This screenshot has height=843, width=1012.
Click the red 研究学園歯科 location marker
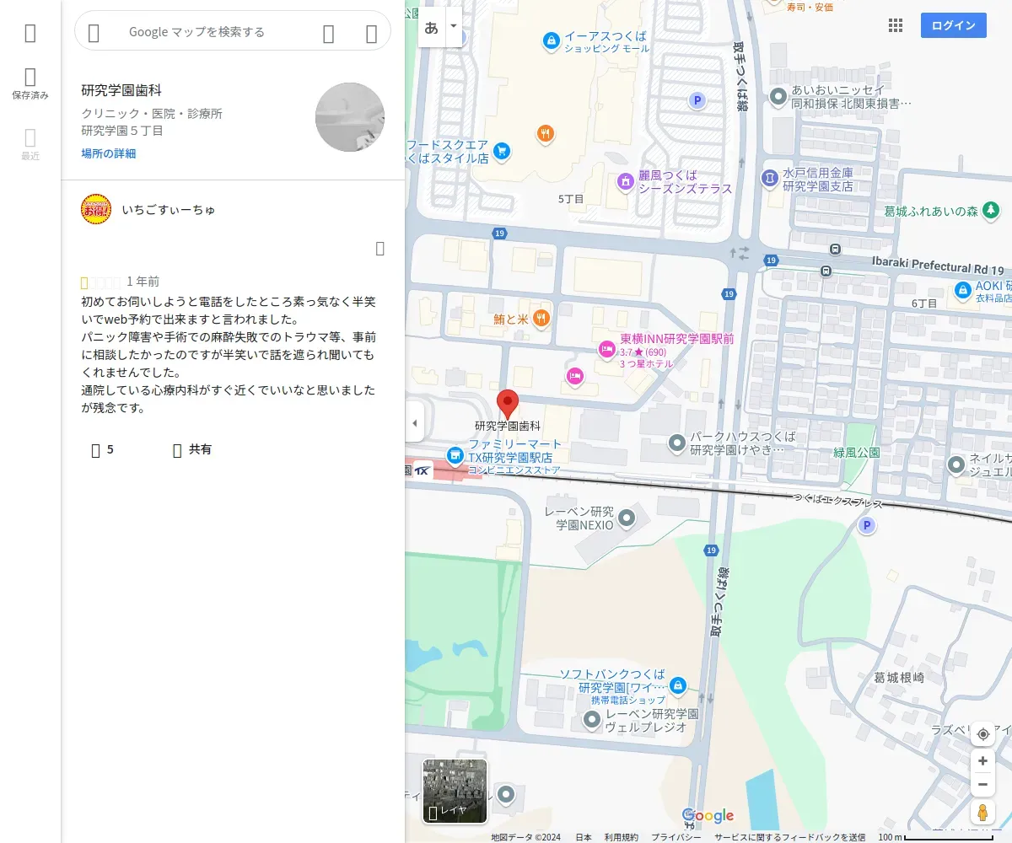coord(507,405)
